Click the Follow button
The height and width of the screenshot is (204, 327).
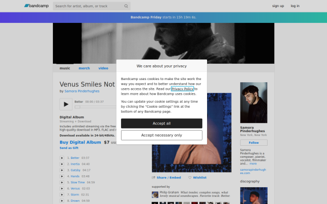coord(253,143)
